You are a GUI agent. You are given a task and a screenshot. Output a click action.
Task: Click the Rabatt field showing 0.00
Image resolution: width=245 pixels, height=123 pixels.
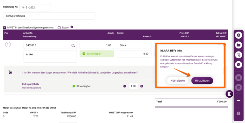134,54
